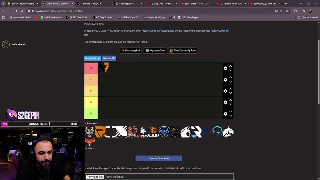
Task: Open Drive'ım bookmark
Action: tap(21, 17)
